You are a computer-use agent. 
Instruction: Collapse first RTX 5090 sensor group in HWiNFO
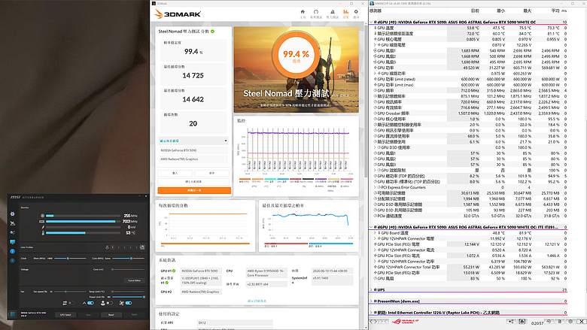pos(371,22)
